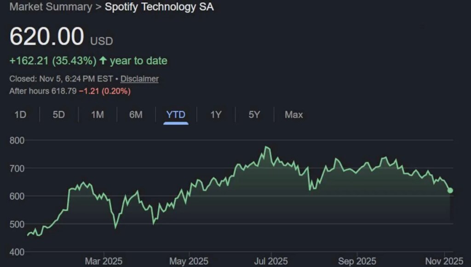471x267 pixels.
Task: Open the Disclaimer link
Action: click(139, 79)
